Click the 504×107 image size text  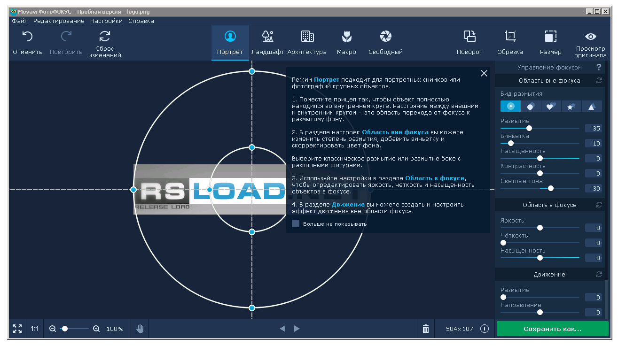pyautogui.click(x=460, y=329)
